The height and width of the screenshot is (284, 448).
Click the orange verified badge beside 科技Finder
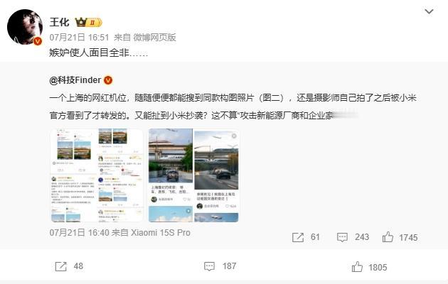[x=108, y=80]
